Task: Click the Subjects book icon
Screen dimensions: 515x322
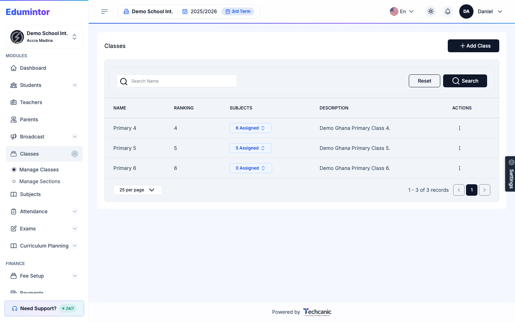Action: click(14, 194)
